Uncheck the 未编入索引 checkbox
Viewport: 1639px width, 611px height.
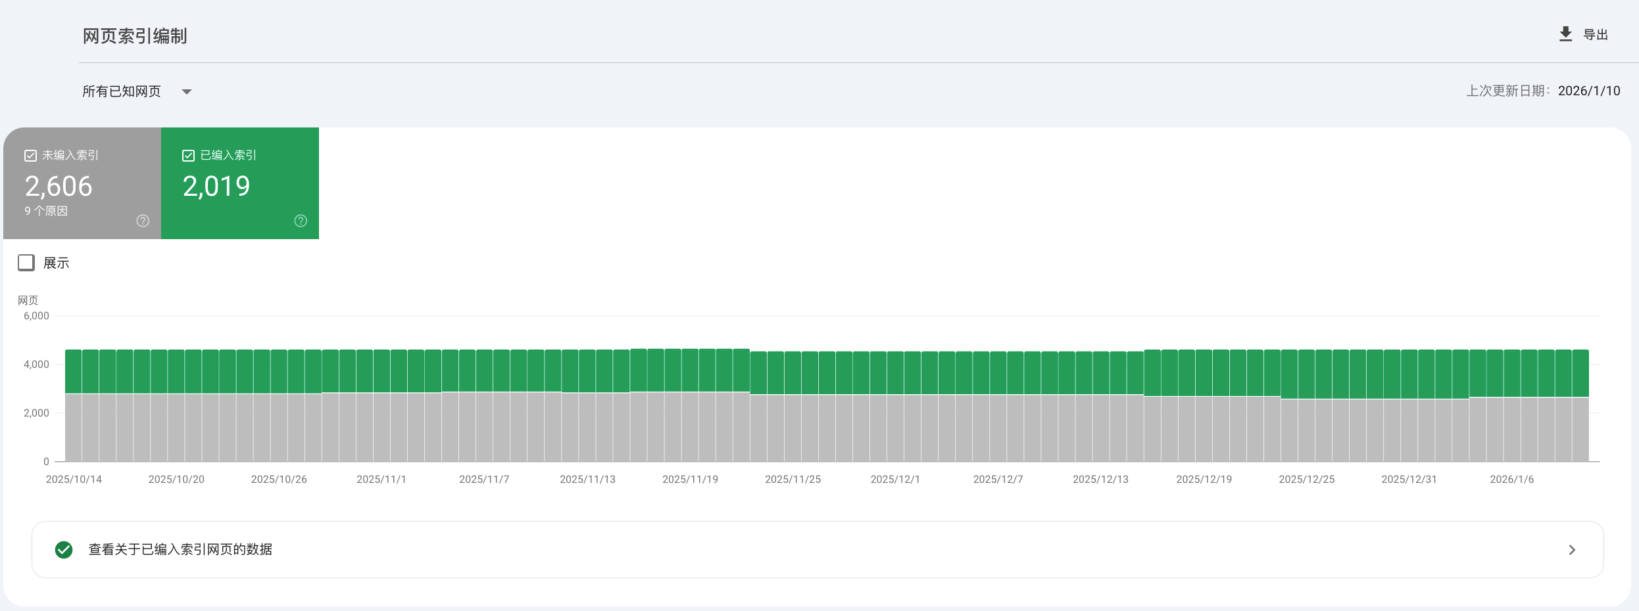(30, 156)
